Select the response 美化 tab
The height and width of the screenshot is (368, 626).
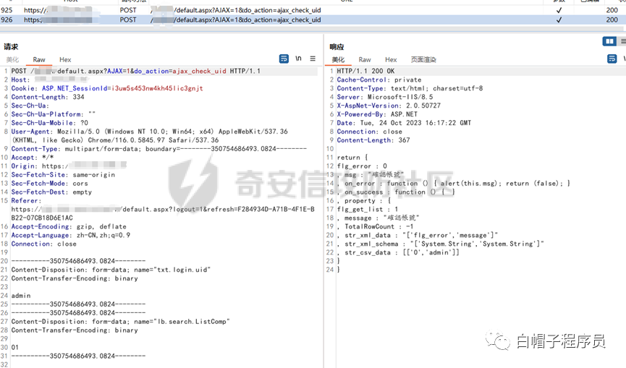click(x=338, y=59)
